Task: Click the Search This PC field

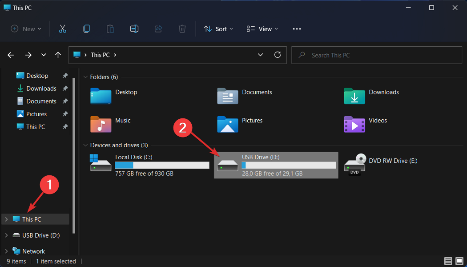Action: coord(376,55)
